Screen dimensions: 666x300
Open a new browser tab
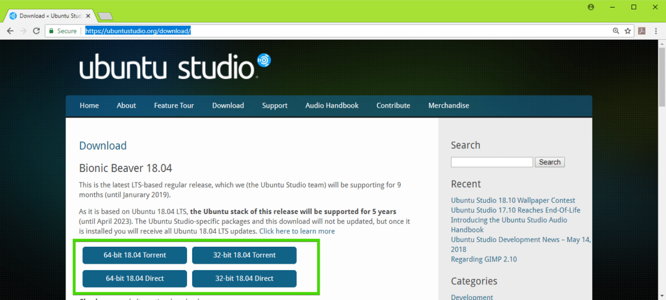105,16
